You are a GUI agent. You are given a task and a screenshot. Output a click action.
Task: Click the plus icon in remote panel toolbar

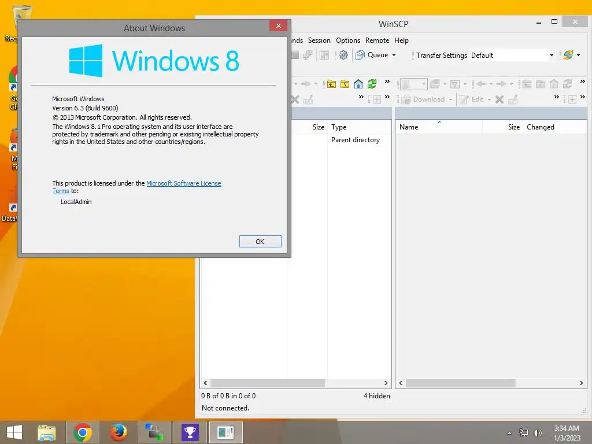572,99
